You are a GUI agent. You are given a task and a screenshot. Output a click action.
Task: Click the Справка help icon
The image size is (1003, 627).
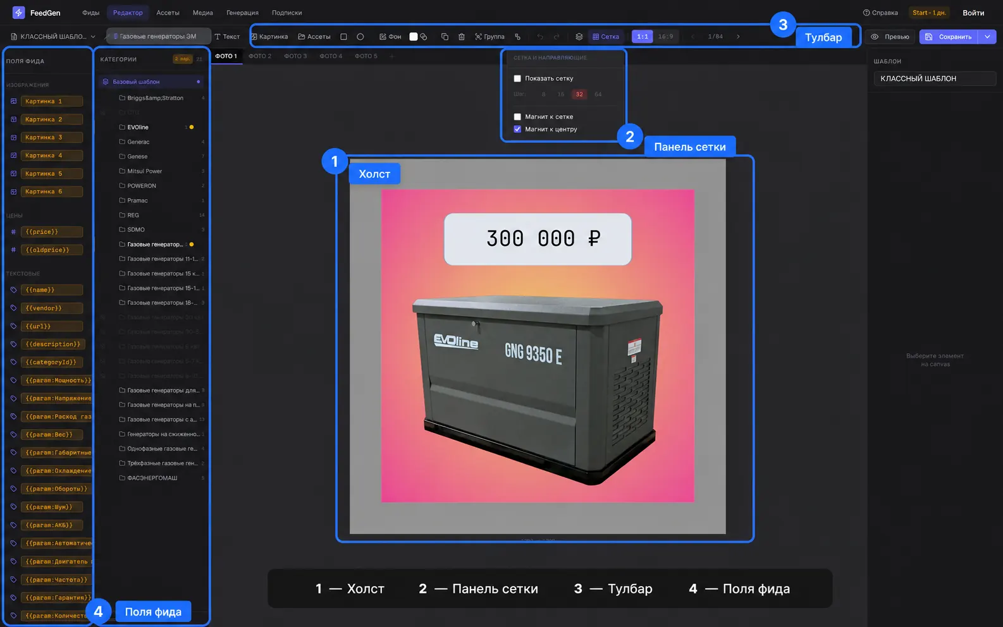pyautogui.click(x=866, y=13)
